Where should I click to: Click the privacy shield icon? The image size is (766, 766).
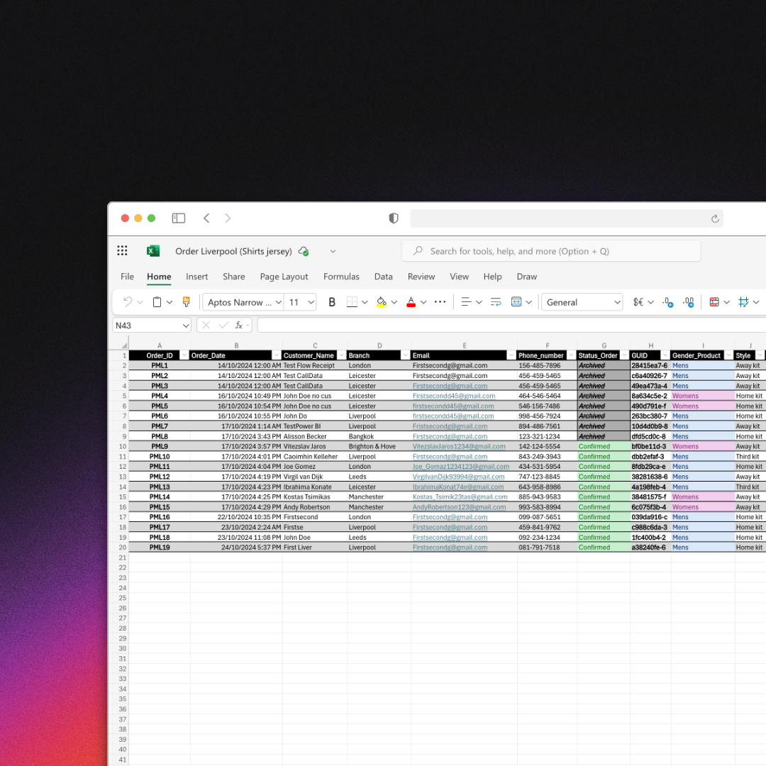pyautogui.click(x=393, y=218)
